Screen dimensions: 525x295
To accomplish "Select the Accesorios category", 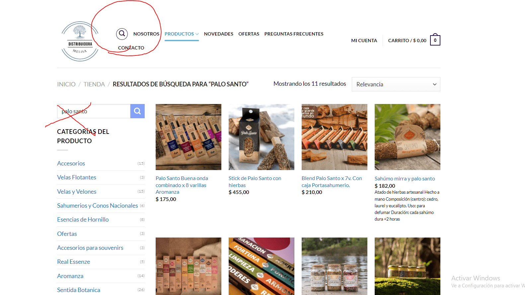I will click(71, 163).
